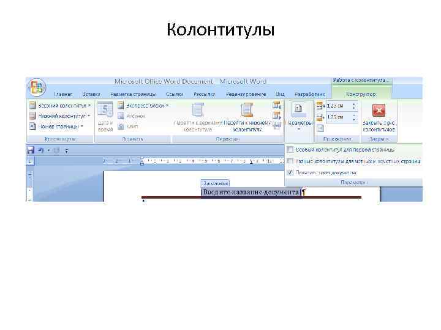The width and height of the screenshot is (441, 330).
Task: Click the bottom footer distance value field
Action: 338,117
